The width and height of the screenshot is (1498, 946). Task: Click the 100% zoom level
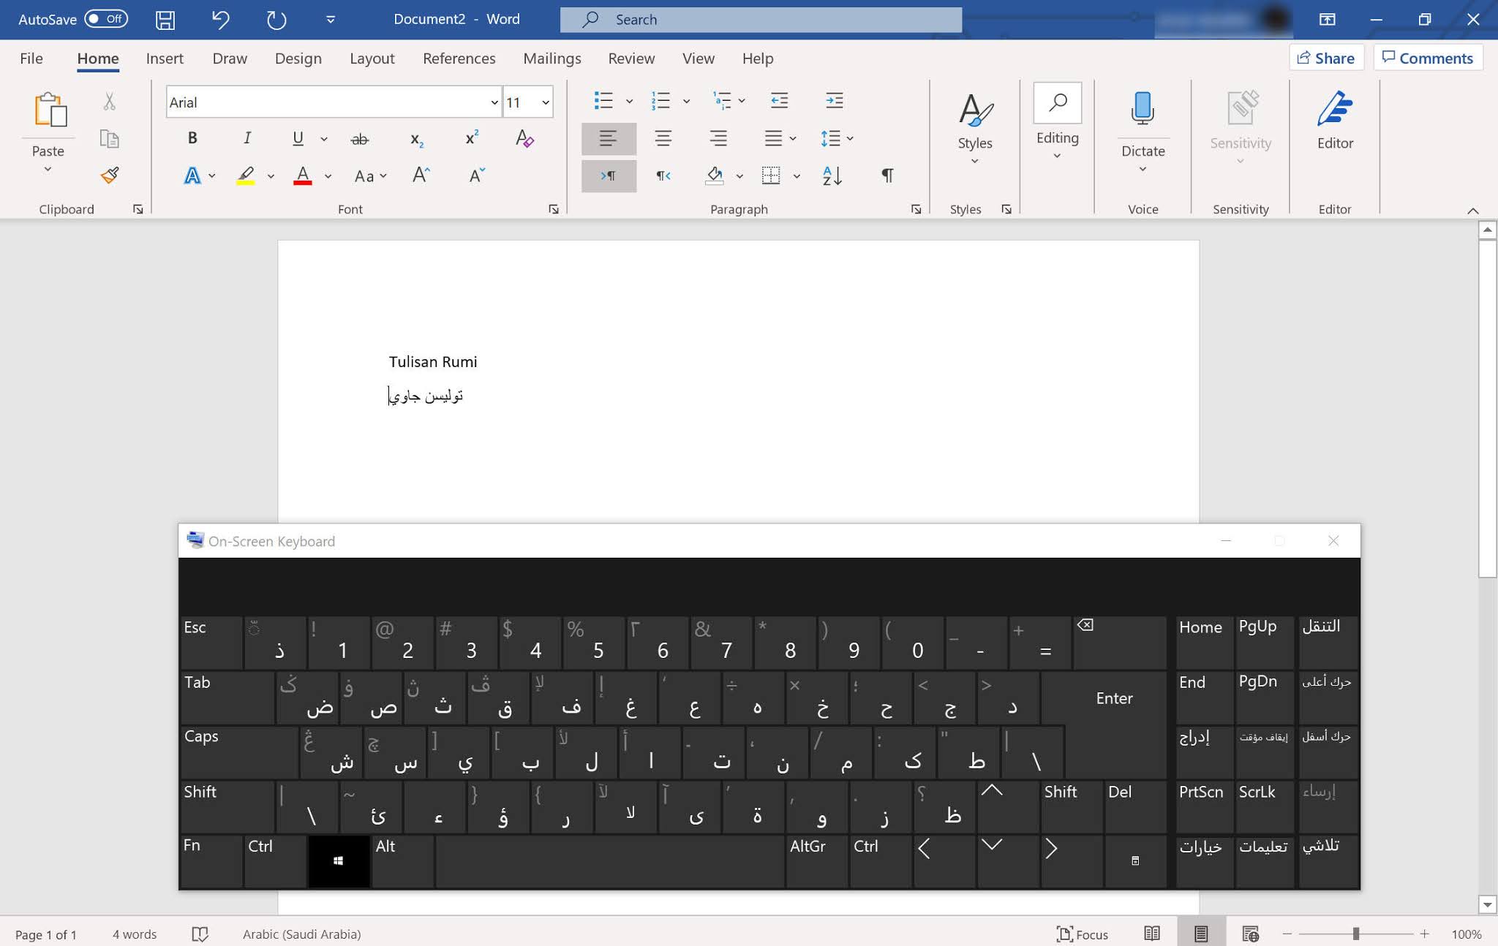coord(1466,934)
